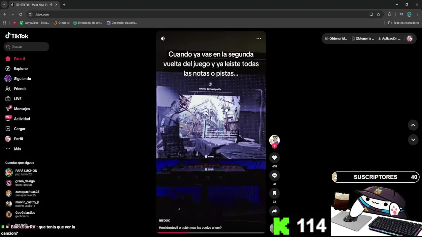The width and height of the screenshot is (422, 237).
Task: Open the install app icon in the address bar
Action: point(371,14)
